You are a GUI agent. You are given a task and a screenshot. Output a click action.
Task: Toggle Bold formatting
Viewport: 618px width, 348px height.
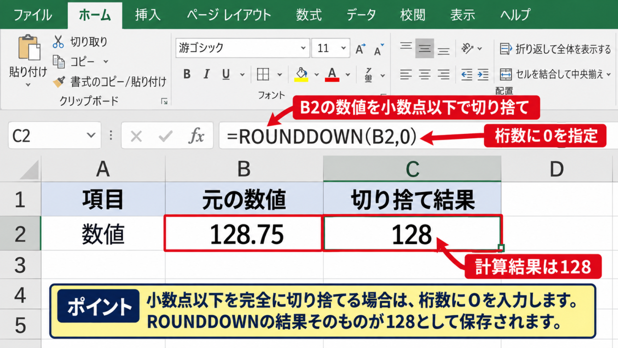pos(187,74)
